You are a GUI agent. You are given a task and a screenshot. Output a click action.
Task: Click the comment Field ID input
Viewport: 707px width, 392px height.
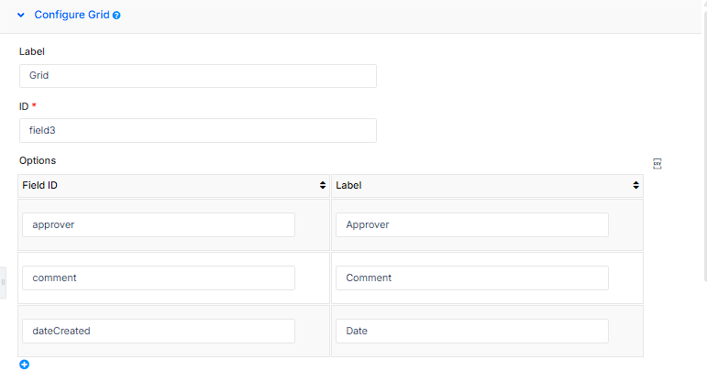[159, 278]
